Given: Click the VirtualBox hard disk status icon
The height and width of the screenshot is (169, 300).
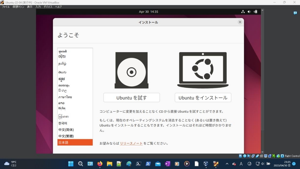Looking at the screenshot, I should 240,156.
